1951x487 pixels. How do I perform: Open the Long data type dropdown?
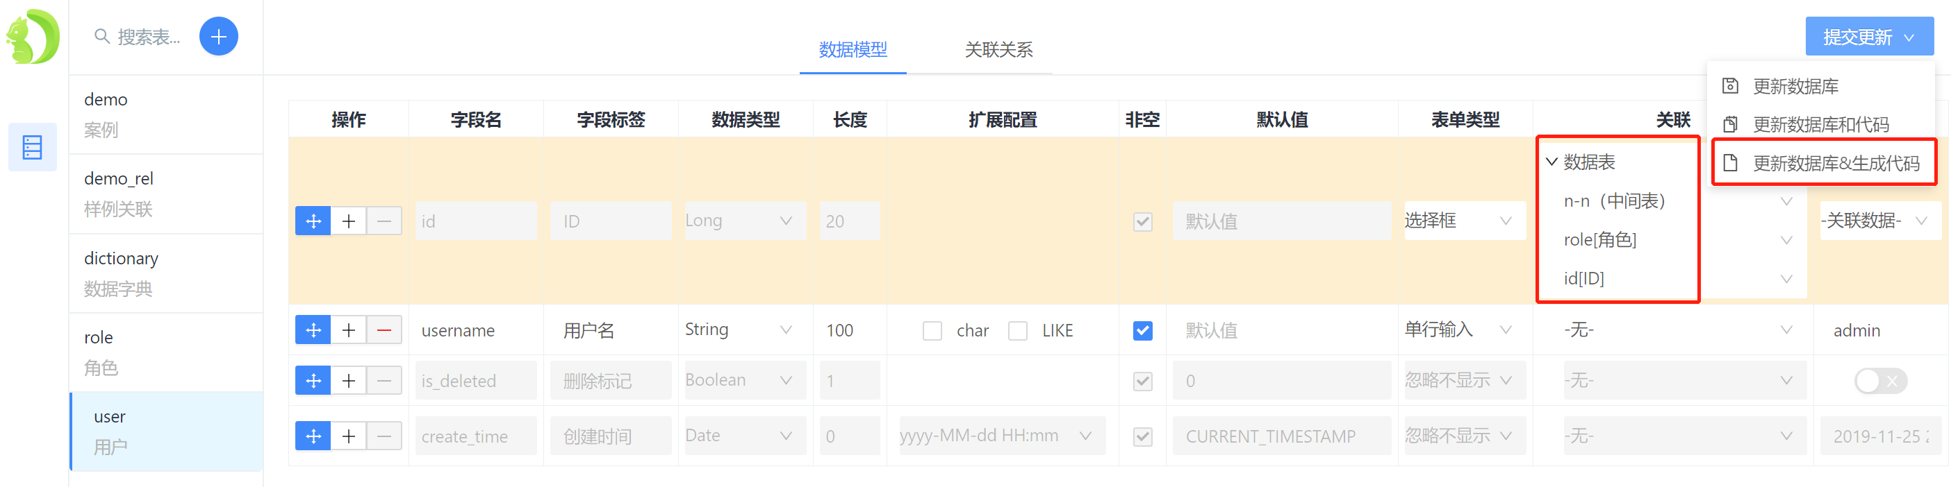pos(746,221)
